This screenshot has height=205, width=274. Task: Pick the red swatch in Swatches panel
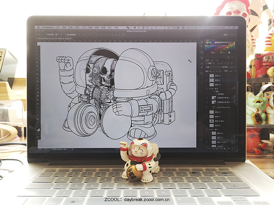tap(206, 42)
